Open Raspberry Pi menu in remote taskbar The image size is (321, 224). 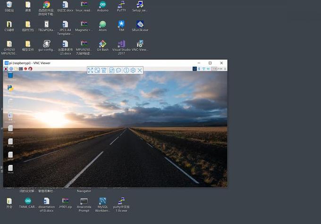coord(6,69)
